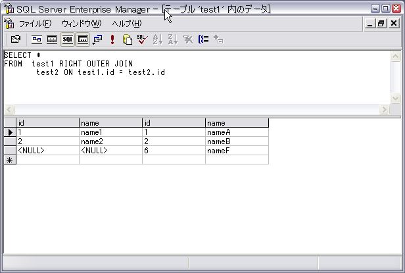The image size is (405, 273).
Task: Click the first 'name' column header
Action: coord(110,123)
